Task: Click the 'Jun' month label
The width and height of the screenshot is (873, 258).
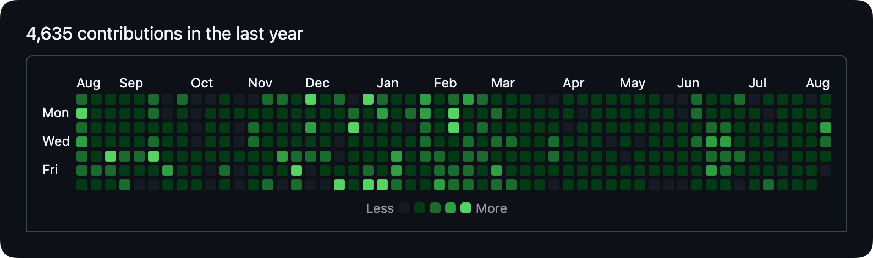Action: point(688,83)
